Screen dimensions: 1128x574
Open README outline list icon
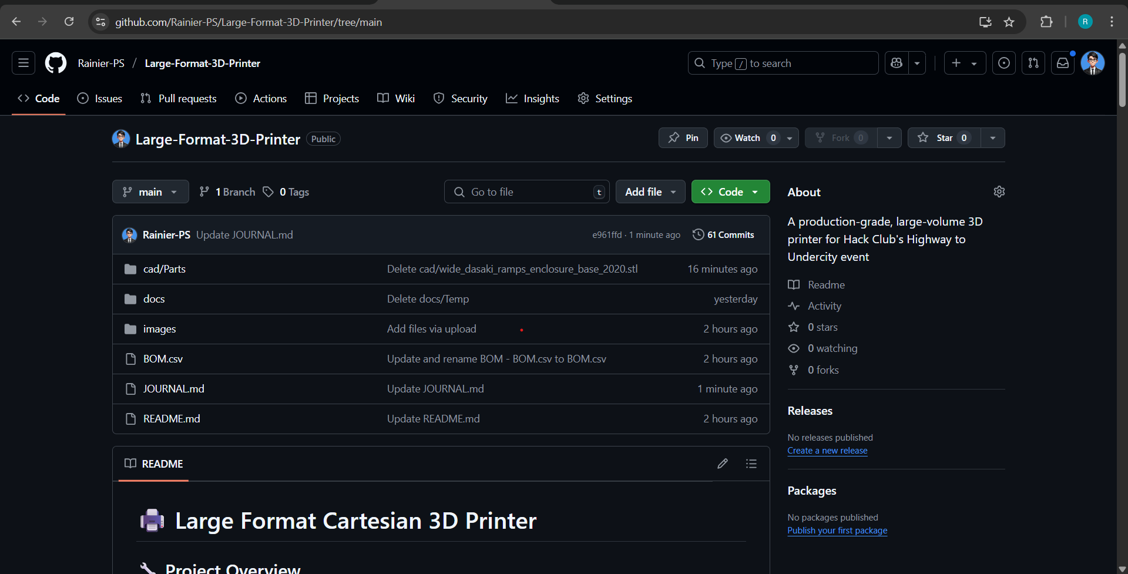pyautogui.click(x=751, y=464)
